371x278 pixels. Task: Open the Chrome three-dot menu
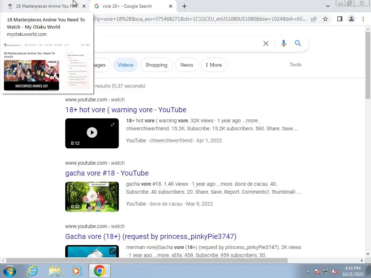[363, 19]
